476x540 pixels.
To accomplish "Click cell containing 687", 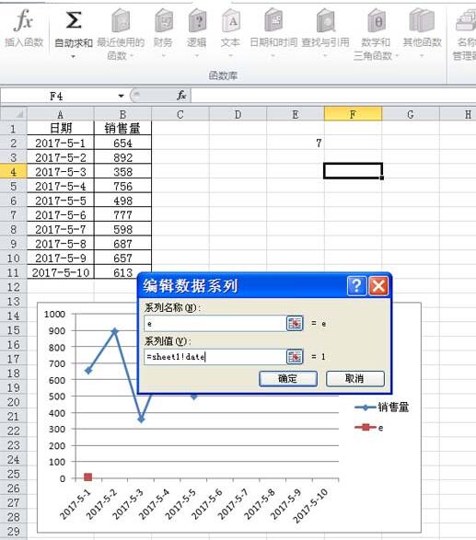I will pos(122,244).
